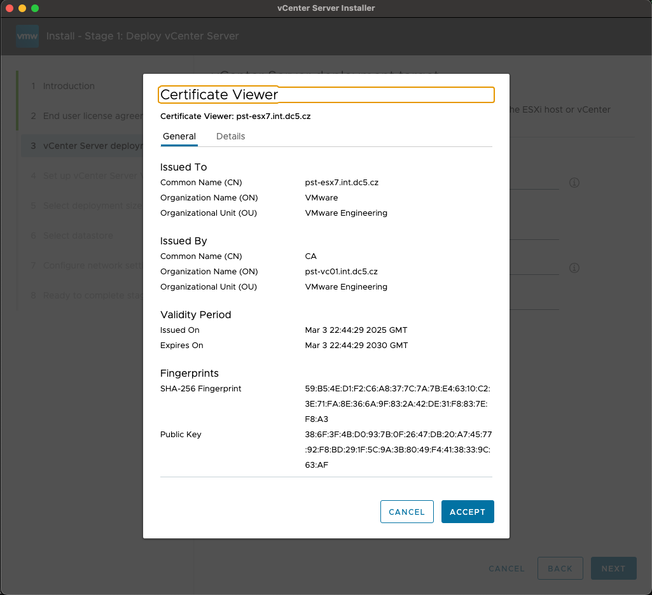Screen dimensions: 652x595
Task: Select step 3 vCenter Server deployment target
Action: click(x=81, y=146)
